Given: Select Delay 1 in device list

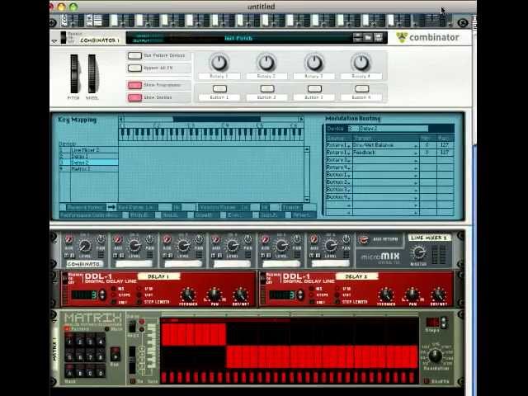Looking at the screenshot, I should tap(89, 156).
